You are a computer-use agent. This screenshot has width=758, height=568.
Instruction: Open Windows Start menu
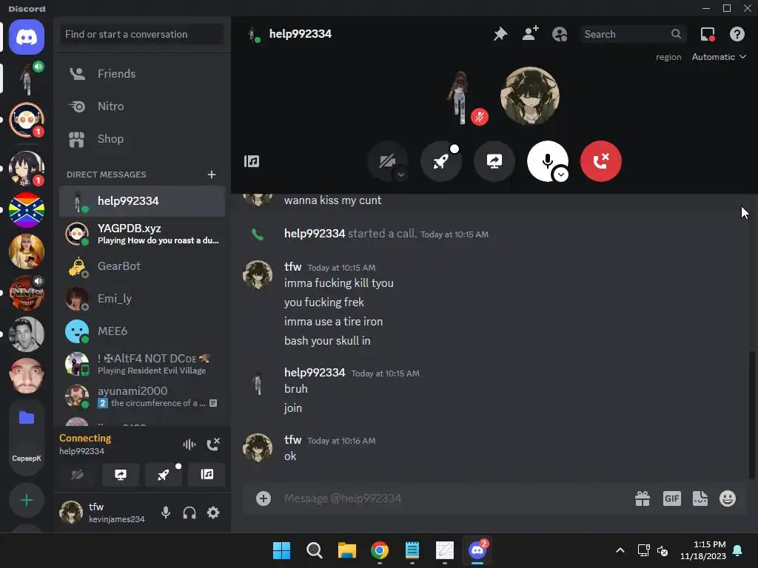click(281, 550)
